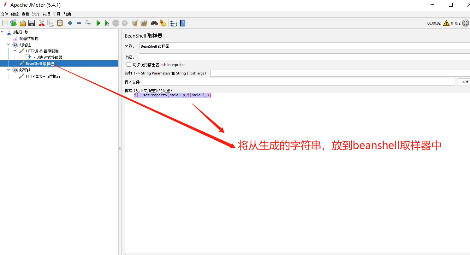Select the first 线程组 tree item
Screen dimensions: 470x255
(25, 45)
